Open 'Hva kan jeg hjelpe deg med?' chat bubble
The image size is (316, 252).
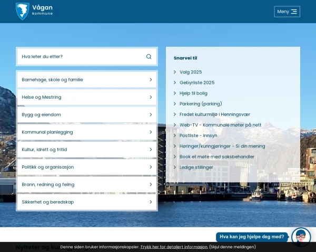(x=252, y=237)
